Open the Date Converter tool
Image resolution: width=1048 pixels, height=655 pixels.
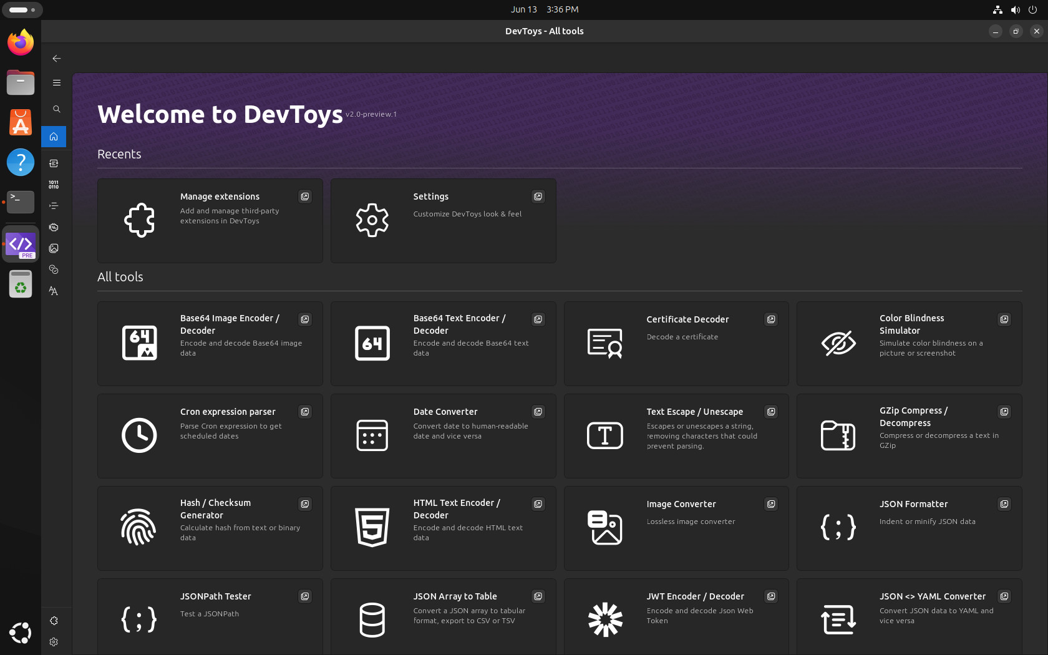[444, 436]
